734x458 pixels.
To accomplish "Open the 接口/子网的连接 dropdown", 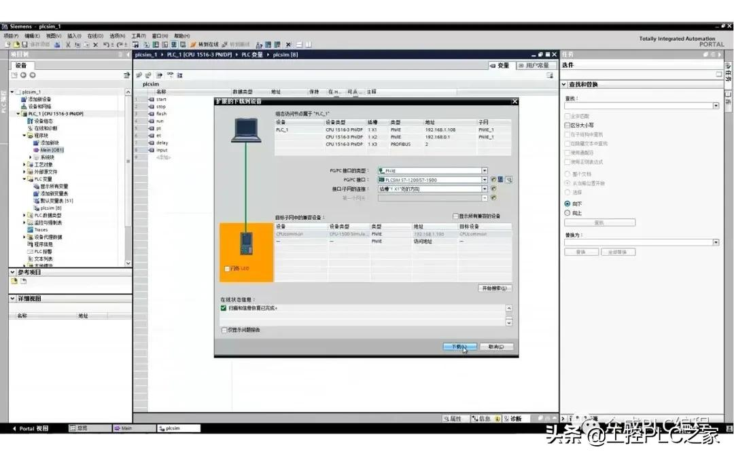I will (x=485, y=189).
